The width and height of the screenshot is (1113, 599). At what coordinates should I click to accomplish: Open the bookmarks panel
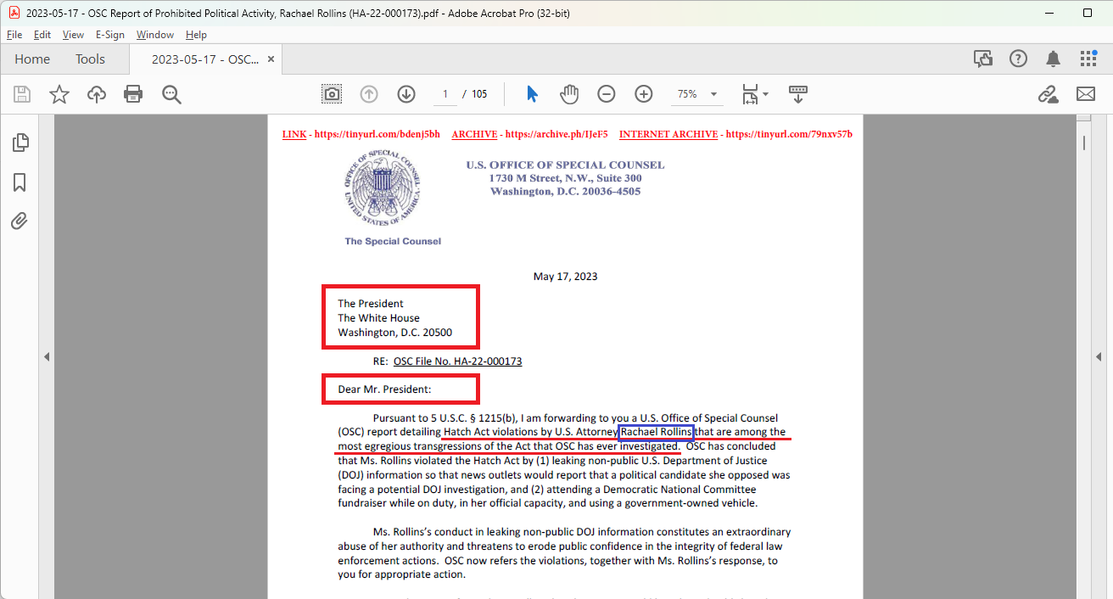point(20,182)
